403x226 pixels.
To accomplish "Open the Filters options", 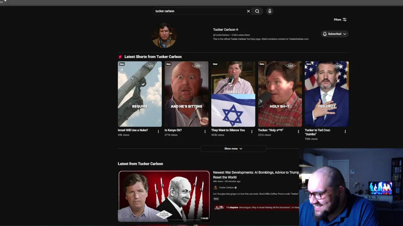I will click(x=340, y=19).
